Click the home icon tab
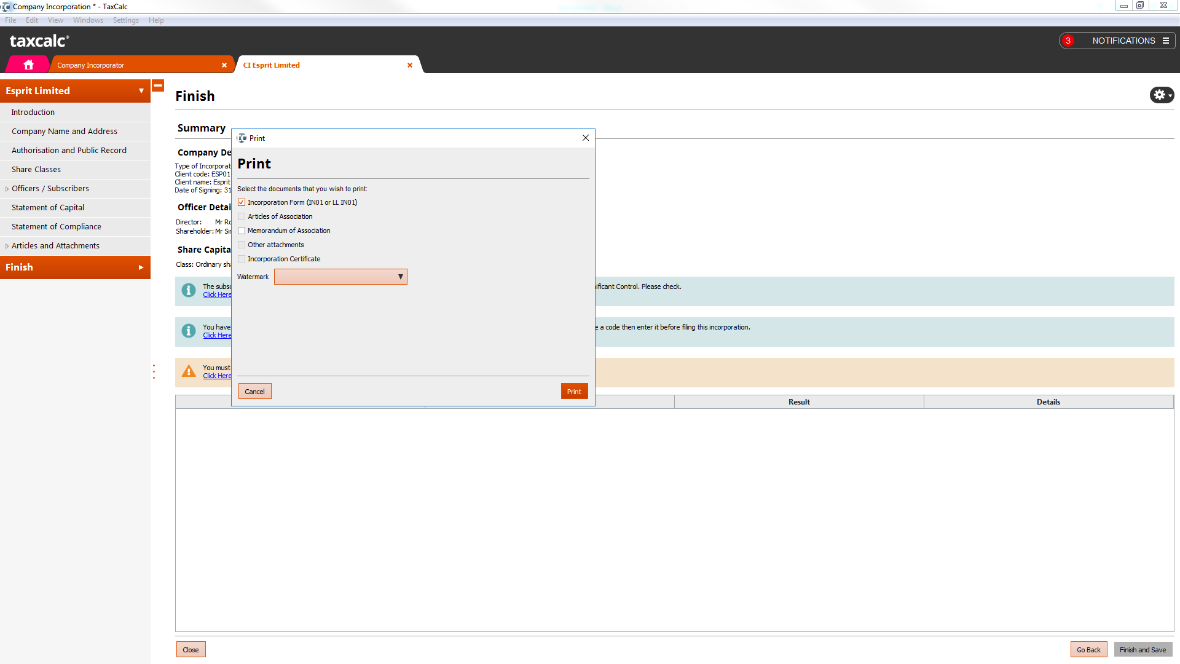This screenshot has width=1180, height=664. pyautogui.click(x=28, y=65)
